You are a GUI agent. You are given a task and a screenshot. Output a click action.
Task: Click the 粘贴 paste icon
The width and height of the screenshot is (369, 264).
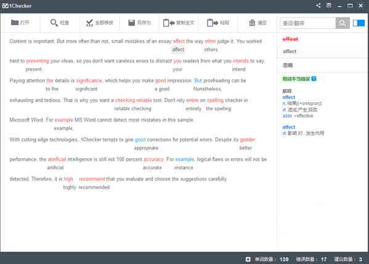click(x=213, y=23)
